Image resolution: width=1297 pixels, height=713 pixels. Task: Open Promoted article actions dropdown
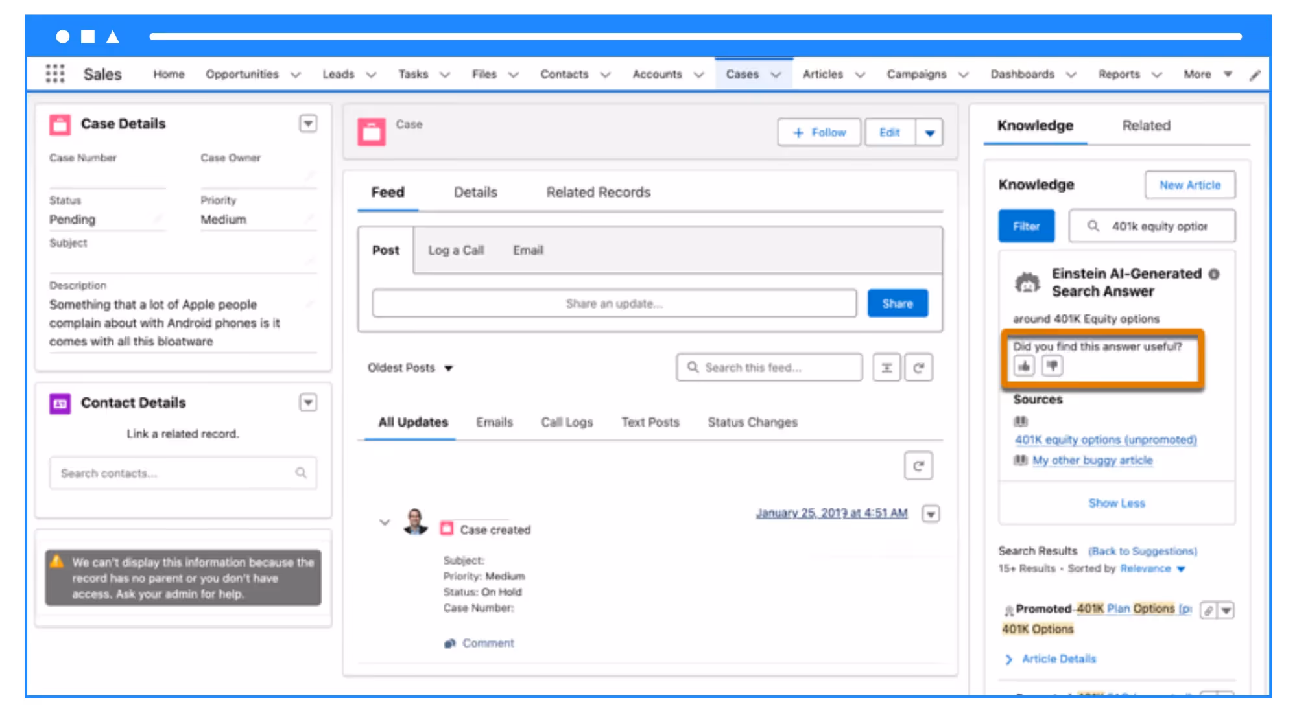click(1226, 611)
